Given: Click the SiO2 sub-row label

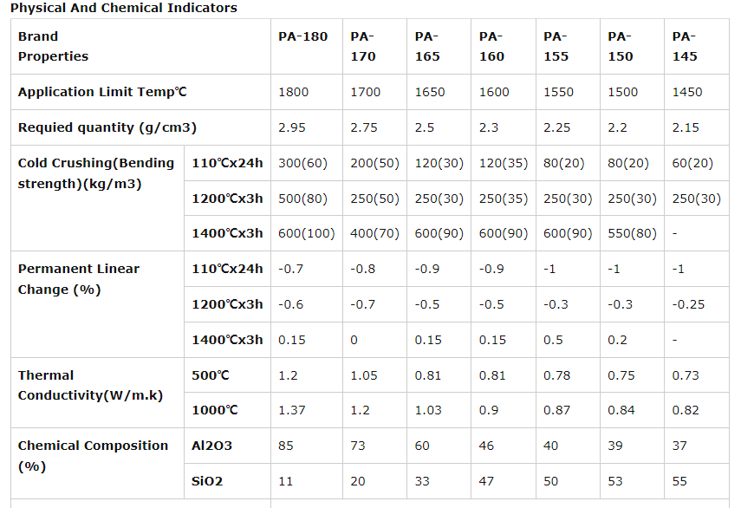Looking at the screenshot, I should click(206, 481).
